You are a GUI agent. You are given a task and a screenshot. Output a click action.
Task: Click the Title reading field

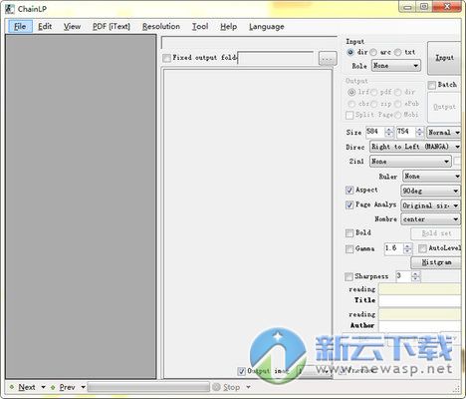click(420, 289)
